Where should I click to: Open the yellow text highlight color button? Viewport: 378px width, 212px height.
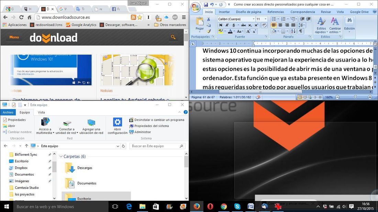(220, 31)
